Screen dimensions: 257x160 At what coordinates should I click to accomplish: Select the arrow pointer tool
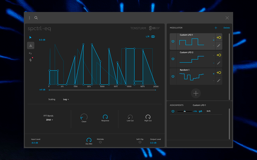pos(30,37)
